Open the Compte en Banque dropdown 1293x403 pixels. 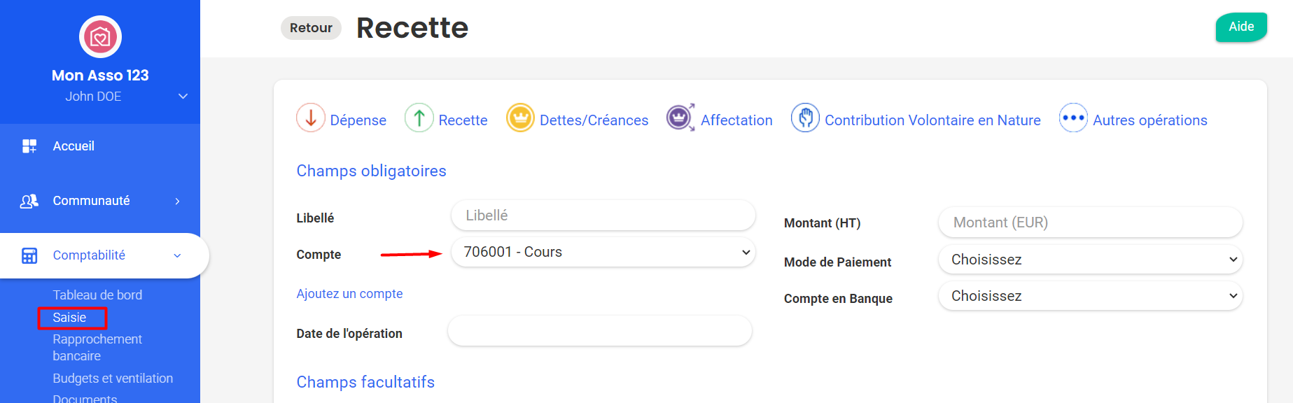(x=1090, y=296)
